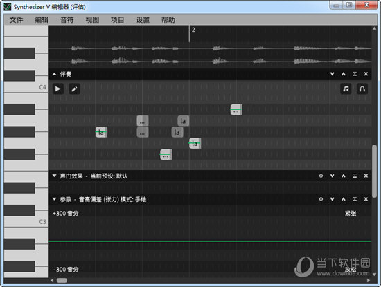Close the 声门效果 panel
Image resolution: width=381 pixels, height=287 pixels.
click(x=366, y=176)
